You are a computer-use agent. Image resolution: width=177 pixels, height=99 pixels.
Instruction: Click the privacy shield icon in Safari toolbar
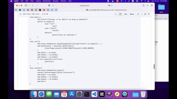pyautogui.click(x=49, y=5)
